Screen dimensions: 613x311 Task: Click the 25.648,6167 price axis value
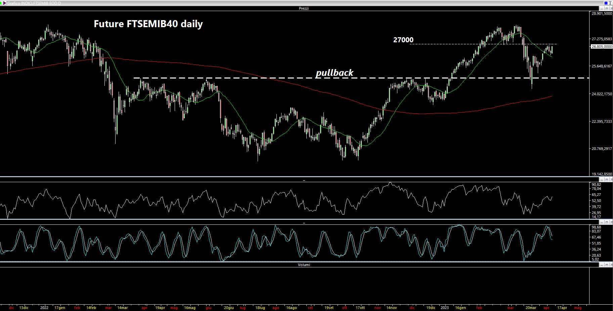(602, 66)
